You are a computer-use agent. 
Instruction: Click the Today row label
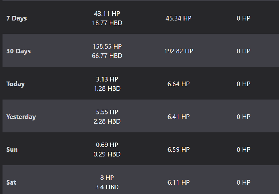coord(16,84)
